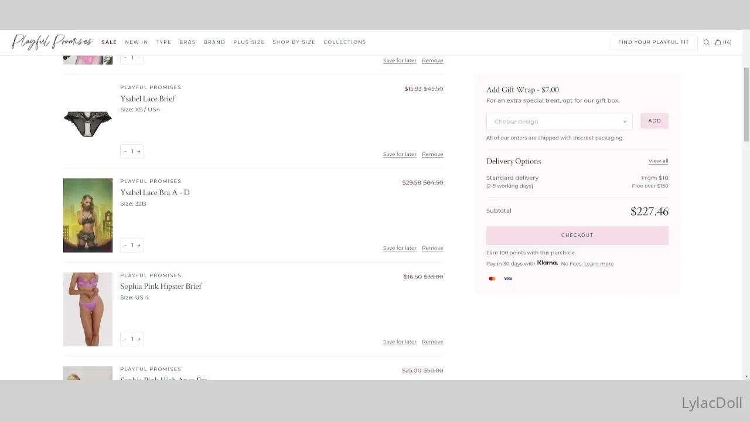Screen dimensions: 750x422
Task: Decrease quantity of Ysabel Lace Bra A - D
Action: (125, 245)
